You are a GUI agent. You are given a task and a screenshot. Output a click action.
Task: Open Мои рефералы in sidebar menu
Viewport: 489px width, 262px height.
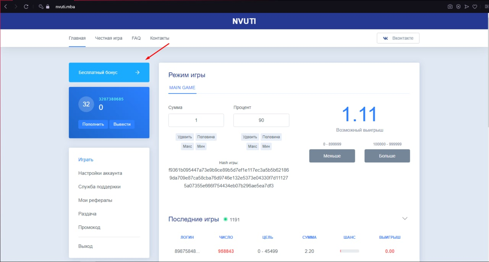[95, 200]
